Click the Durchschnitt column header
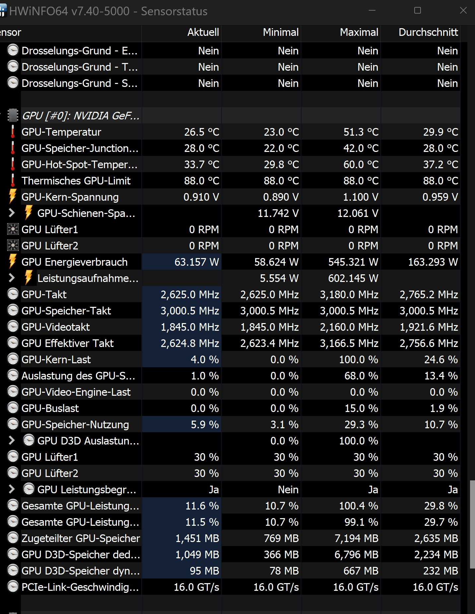The image size is (475, 614). pyautogui.click(x=421, y=33)
